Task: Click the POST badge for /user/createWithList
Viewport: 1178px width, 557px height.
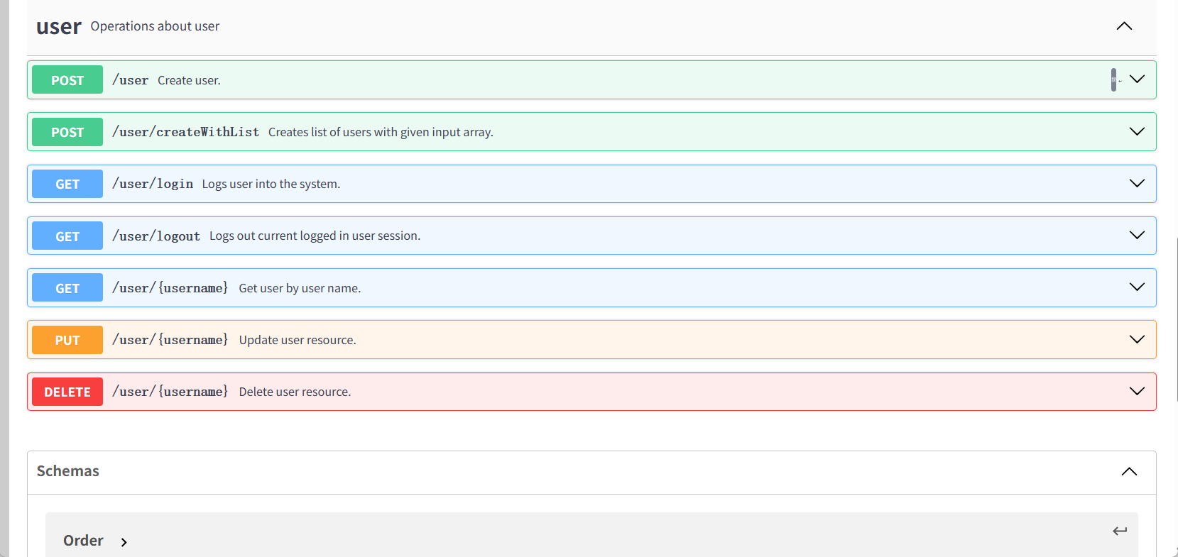Action: coord(67,132)
